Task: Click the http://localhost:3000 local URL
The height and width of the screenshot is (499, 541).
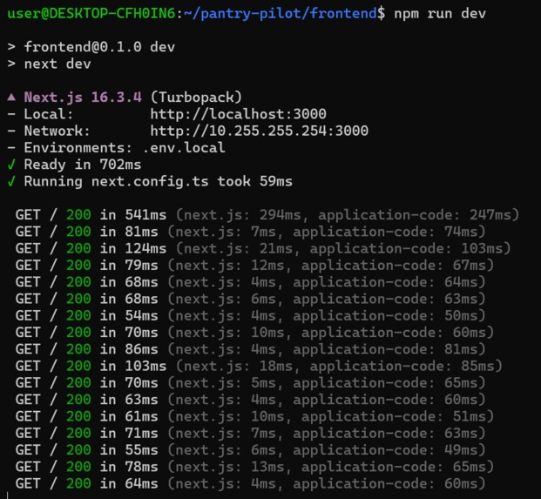Action: (238, 114)
